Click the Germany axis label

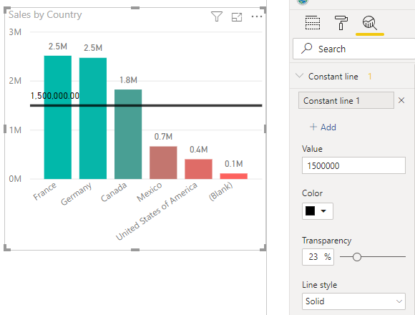click(x=77, y=194)
